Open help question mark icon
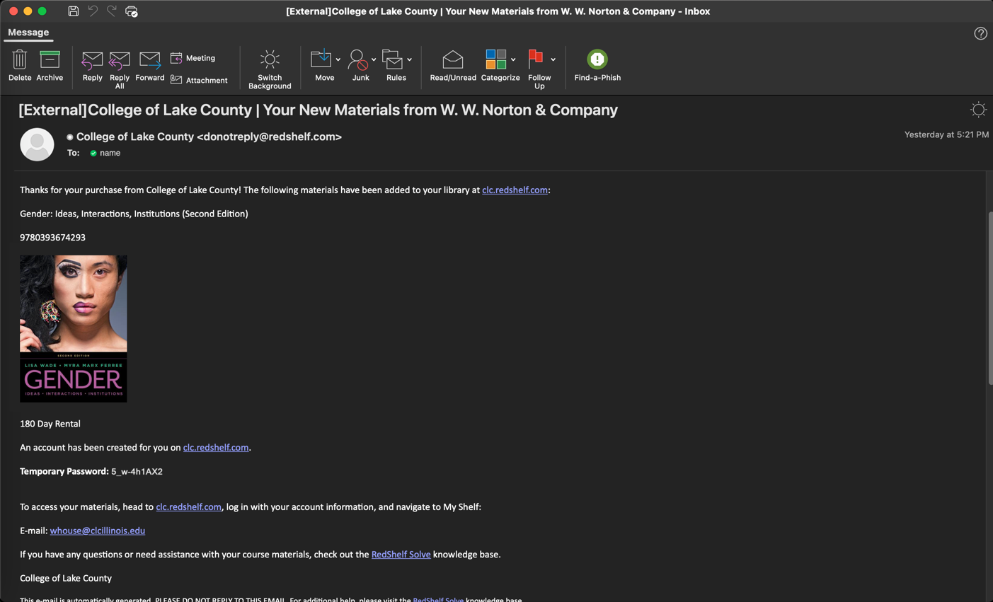Screen dimensions: 993x602 [x=980, y=33]
